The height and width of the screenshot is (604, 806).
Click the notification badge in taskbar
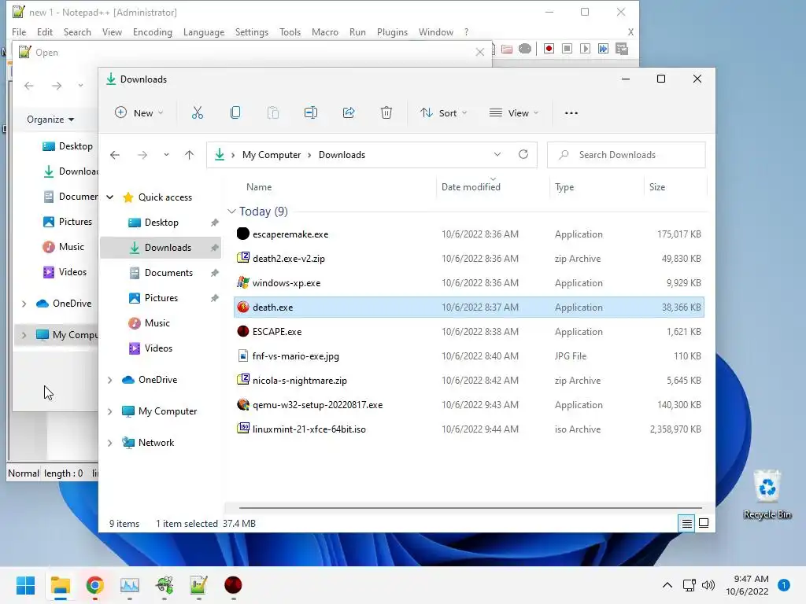784,585
